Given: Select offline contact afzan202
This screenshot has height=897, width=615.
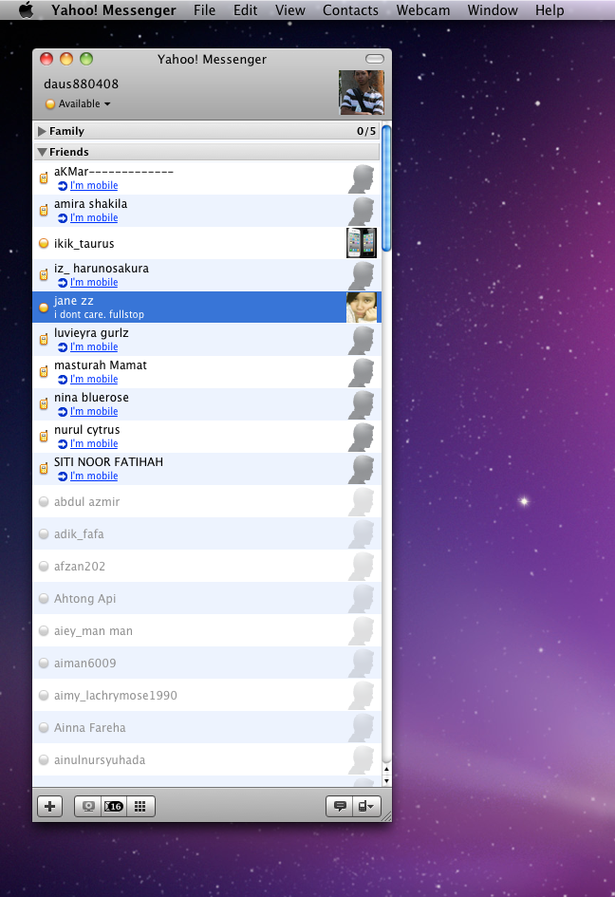Looking at the screenshot, I should point(207,567).
